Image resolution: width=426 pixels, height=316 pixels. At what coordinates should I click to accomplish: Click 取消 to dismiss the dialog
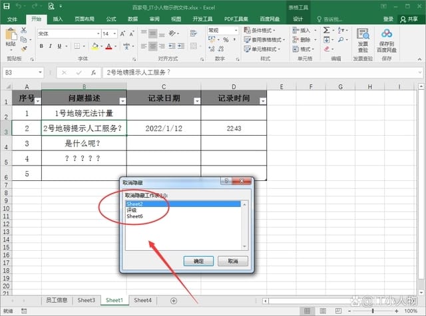[x=233, y=261]
